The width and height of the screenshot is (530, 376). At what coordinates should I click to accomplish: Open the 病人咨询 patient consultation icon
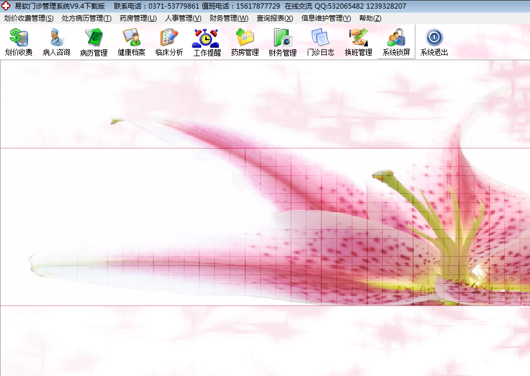pyautogui.click(x=57, y=42)
